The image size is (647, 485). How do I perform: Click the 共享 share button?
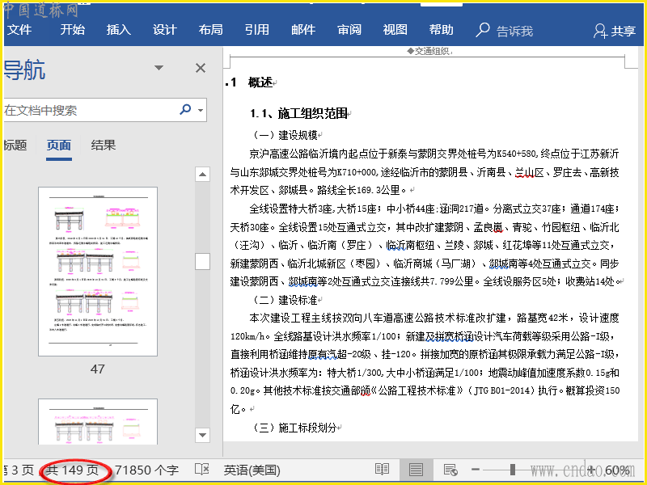[x=615, y=31]
